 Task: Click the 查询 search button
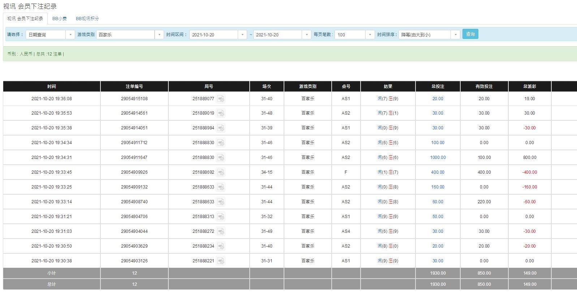click(470, 34)
